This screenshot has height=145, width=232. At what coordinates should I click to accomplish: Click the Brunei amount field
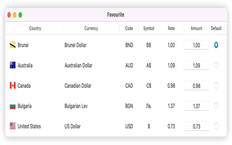(196, 45)
